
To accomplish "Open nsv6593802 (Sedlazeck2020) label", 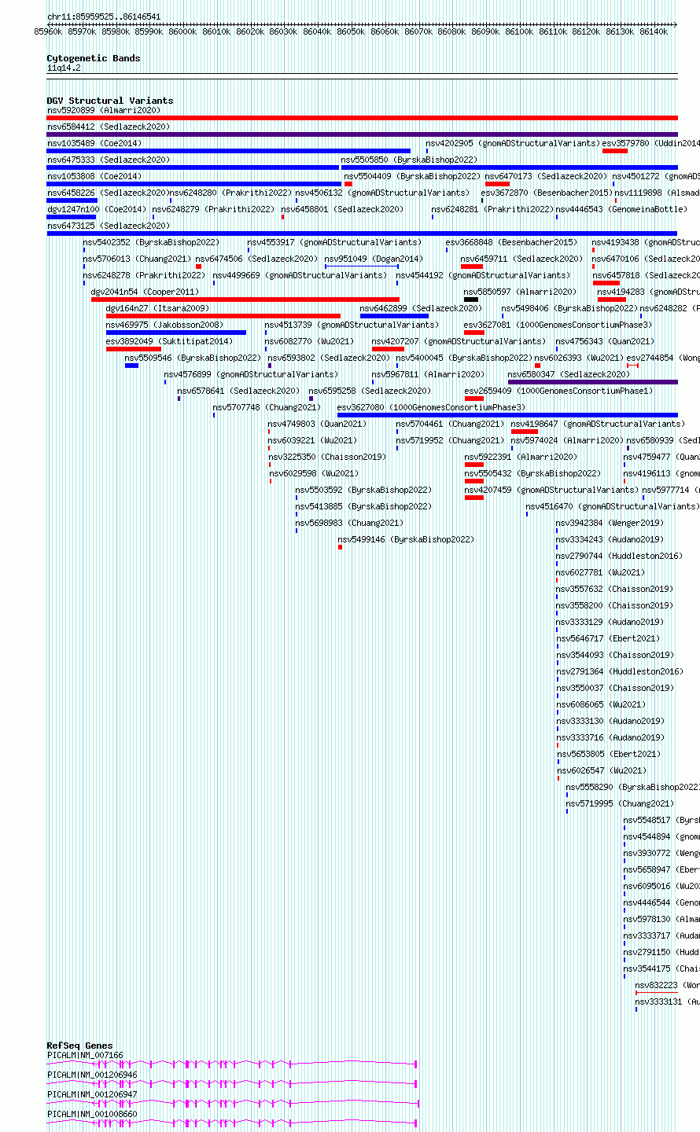I will [329, 358].
